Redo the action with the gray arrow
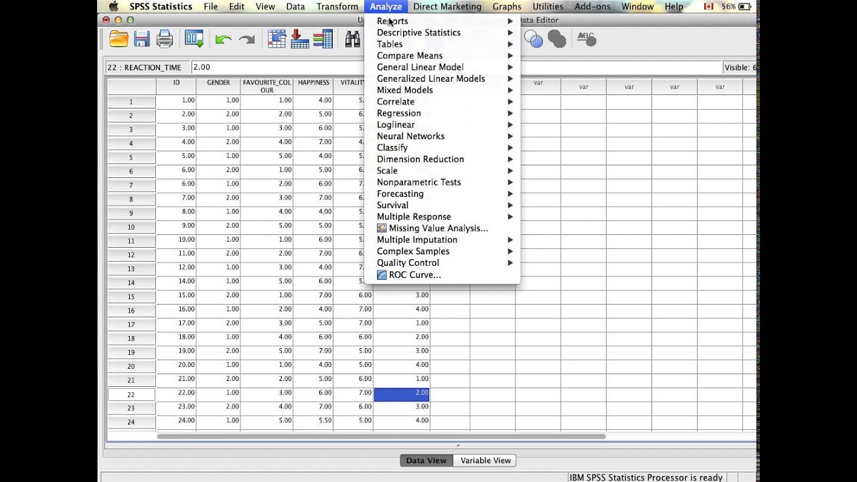Screen dimensions: 857x482 (246, 40)
